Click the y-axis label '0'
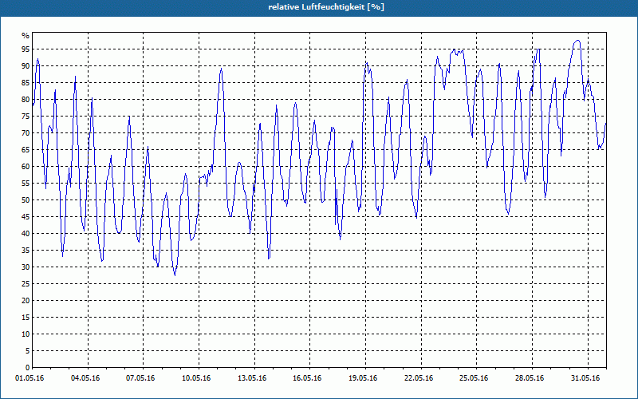Viewport: 638px width, 399px height. pyautogui.click(x=27, y=368)
